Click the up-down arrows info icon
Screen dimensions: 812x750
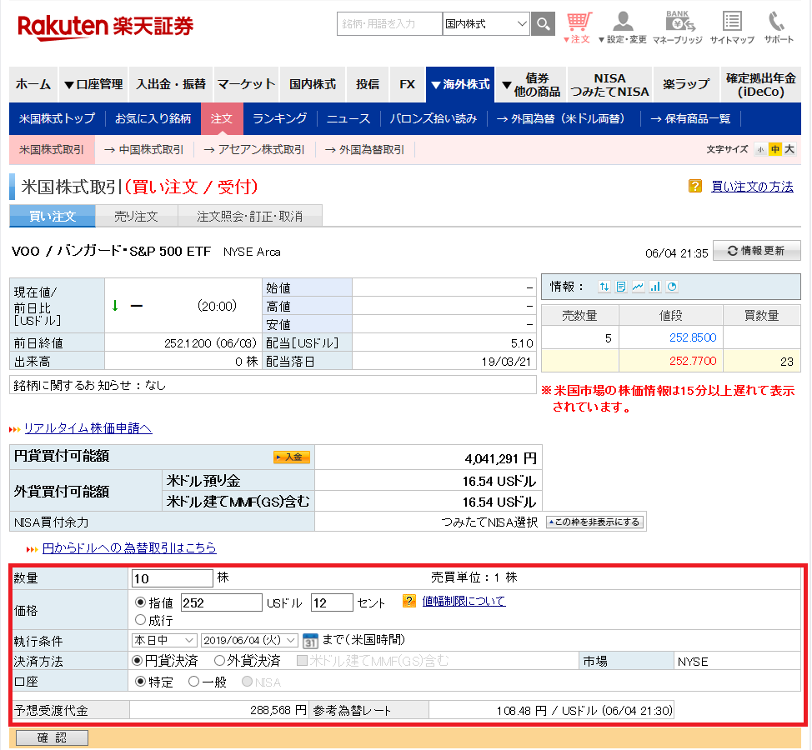604,287
